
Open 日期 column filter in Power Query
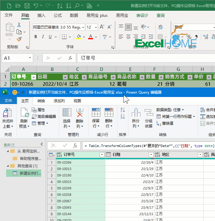(x=151, y=155)
